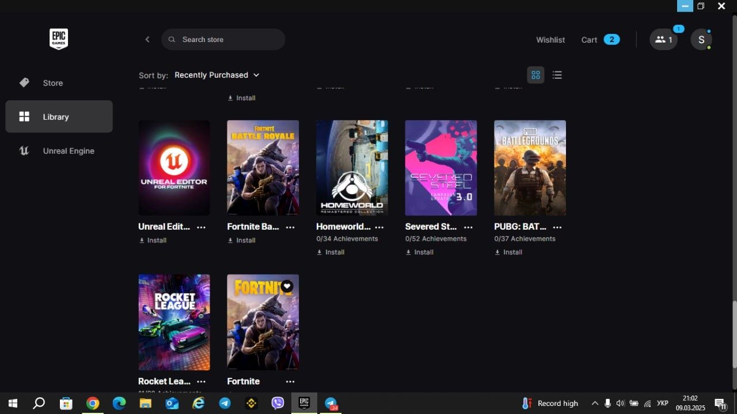Open Google Chrome from the taskbar
The image size is (737, 414).
pos(93,403)
